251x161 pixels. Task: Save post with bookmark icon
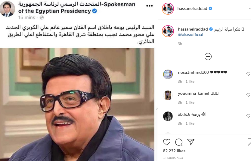[249, 142]
